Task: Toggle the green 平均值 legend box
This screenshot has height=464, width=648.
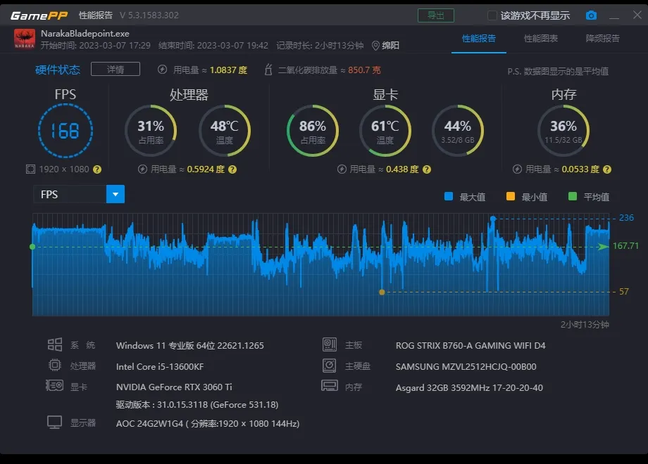Action: point(573,197)
